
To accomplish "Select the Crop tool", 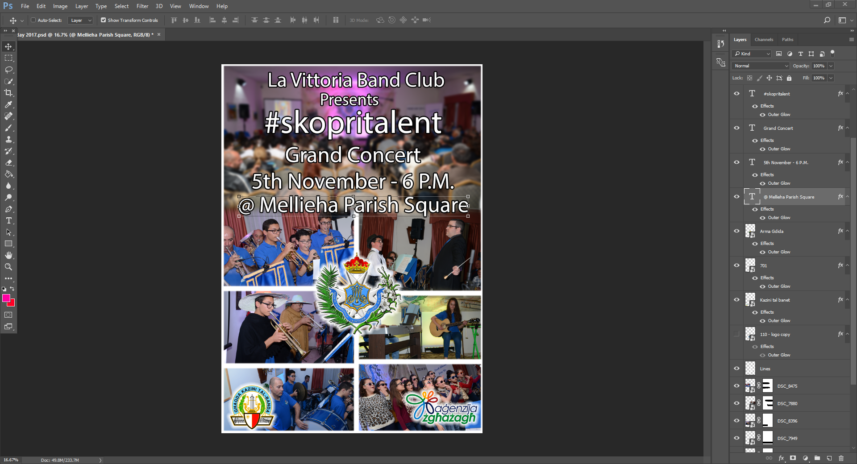I will point(8,93).
